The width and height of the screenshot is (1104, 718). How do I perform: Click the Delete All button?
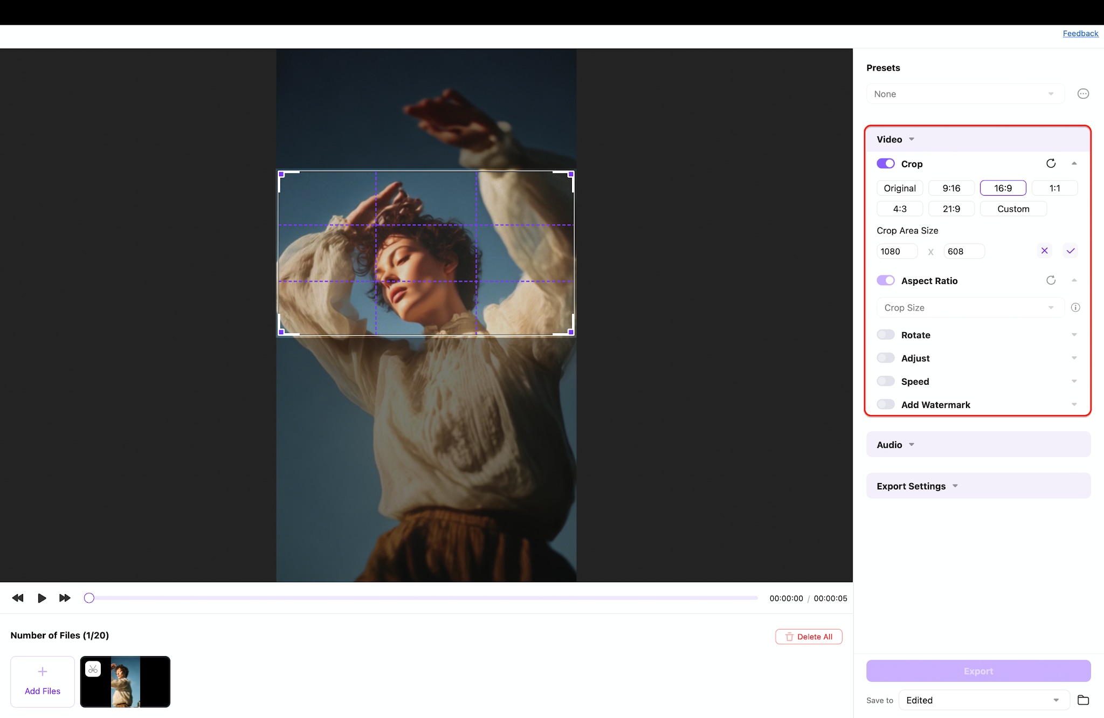tap(809, 637)
